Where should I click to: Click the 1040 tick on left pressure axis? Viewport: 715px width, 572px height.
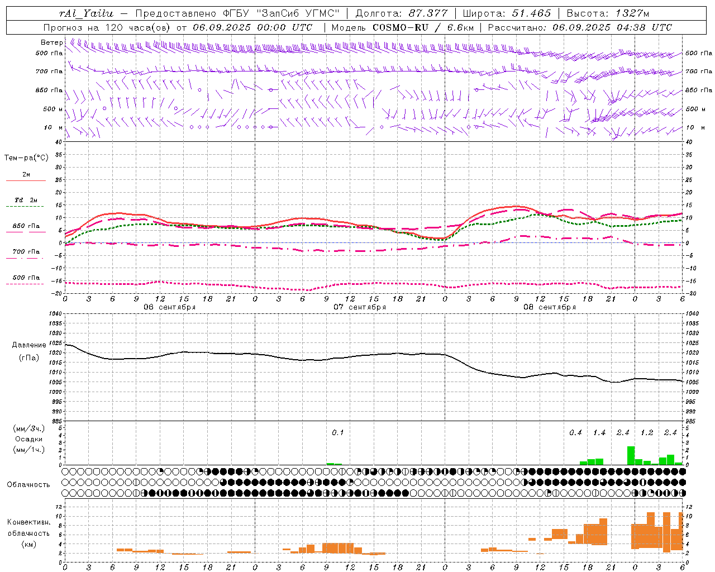pyautogui.click(x=55, y=313)
